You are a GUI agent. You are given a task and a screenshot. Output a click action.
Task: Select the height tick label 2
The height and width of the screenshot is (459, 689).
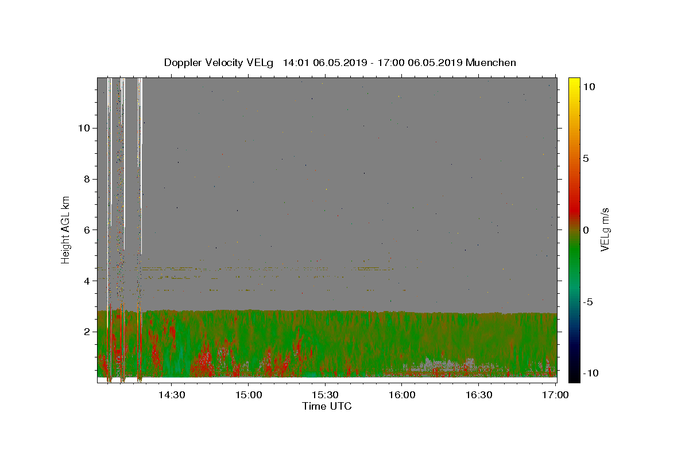(x=86, y=332)
